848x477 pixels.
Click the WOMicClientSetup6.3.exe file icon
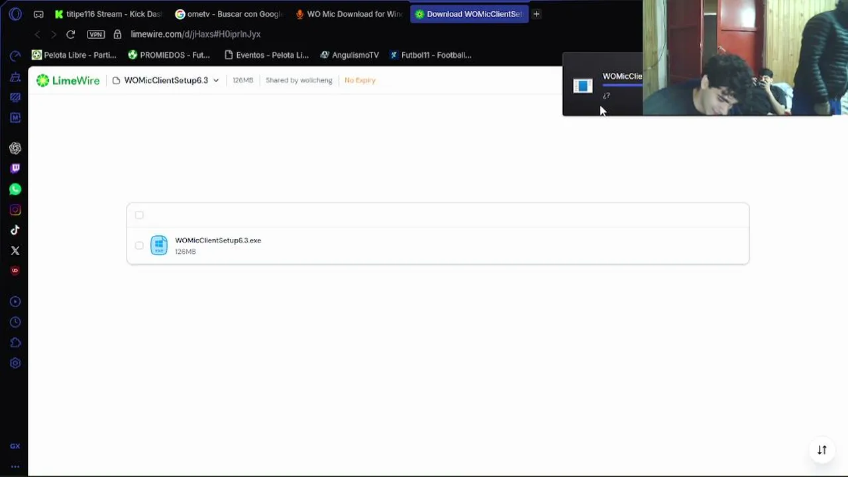tap(159, 245)
